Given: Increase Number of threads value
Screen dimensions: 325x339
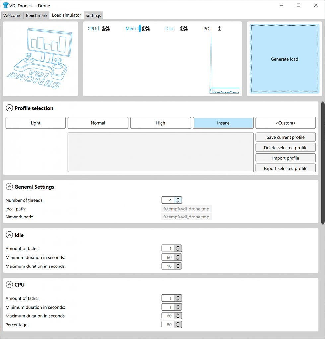Looking at the screenshot, I should pyautogui.click(x=178, y=198).
